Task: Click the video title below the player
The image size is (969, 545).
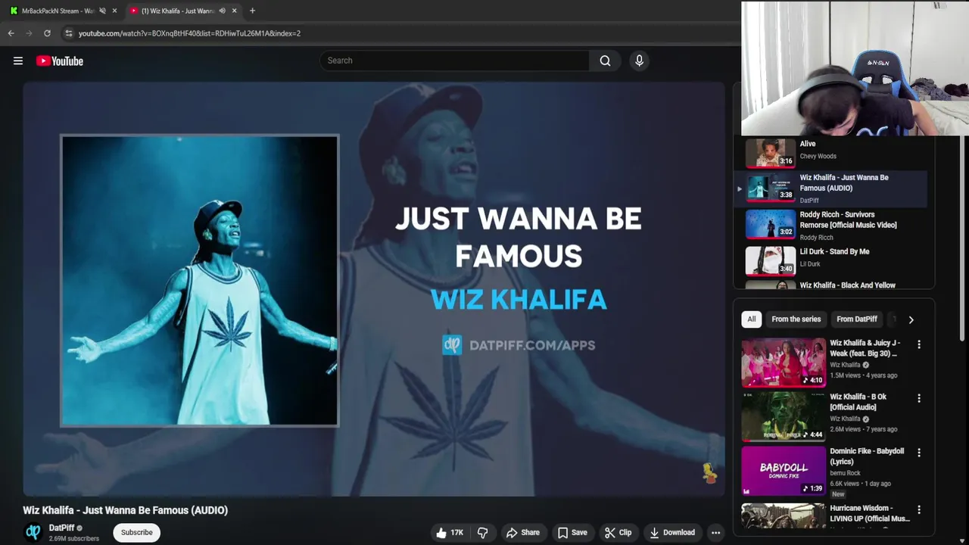Action: point(125,510)
